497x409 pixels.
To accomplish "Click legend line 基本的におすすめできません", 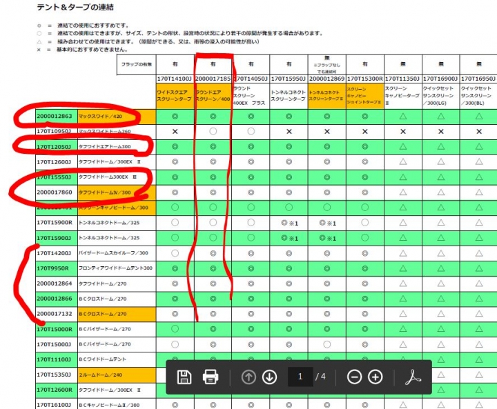I will (x=92, y=50).
